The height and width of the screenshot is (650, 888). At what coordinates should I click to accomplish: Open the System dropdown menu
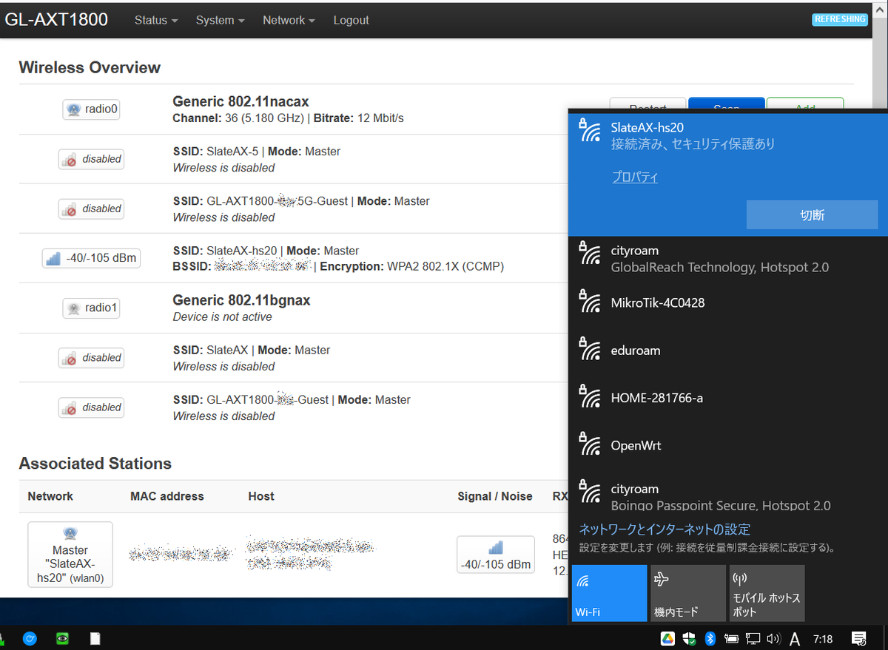pyautogui.click(x=220, y=20)
